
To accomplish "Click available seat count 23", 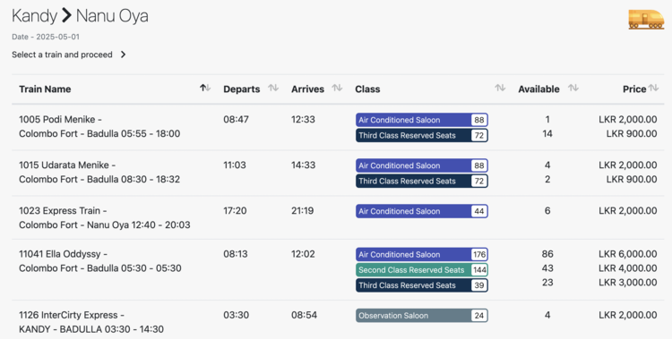I will pyautogui.click(x=547, y=282).
